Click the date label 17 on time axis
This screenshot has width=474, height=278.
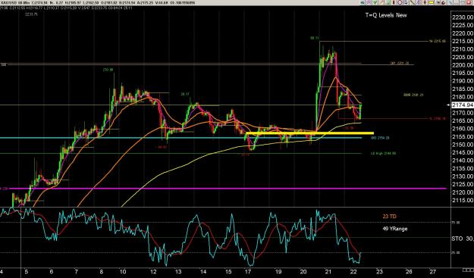(249, 271)
